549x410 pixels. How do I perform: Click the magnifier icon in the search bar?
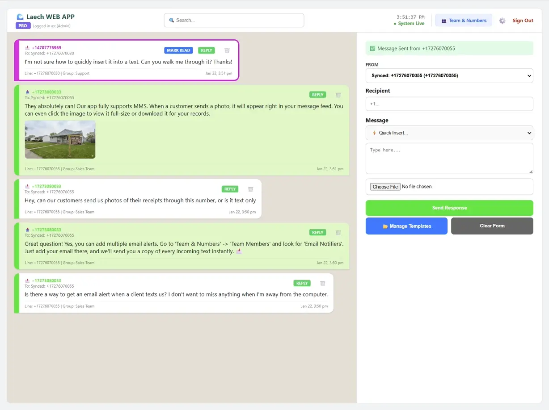171,20
